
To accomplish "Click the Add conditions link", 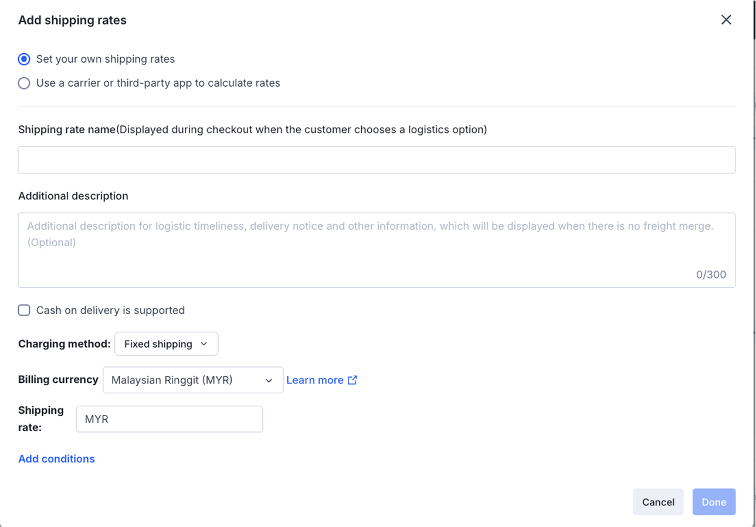I will [56, 459].
